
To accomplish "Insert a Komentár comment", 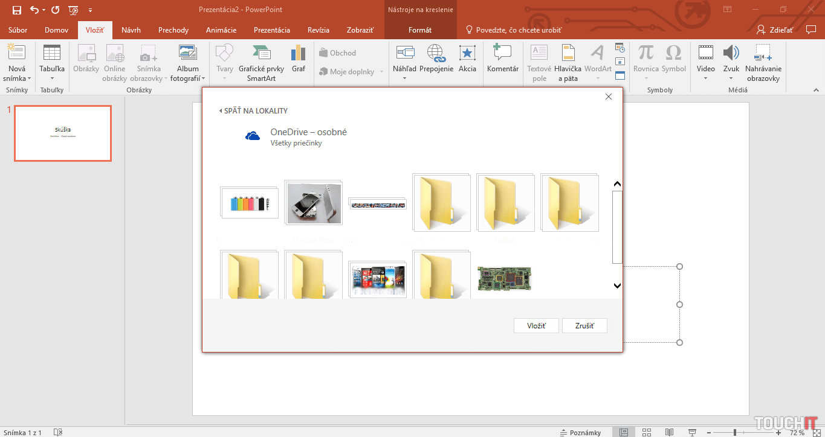I will coord(502,53).
